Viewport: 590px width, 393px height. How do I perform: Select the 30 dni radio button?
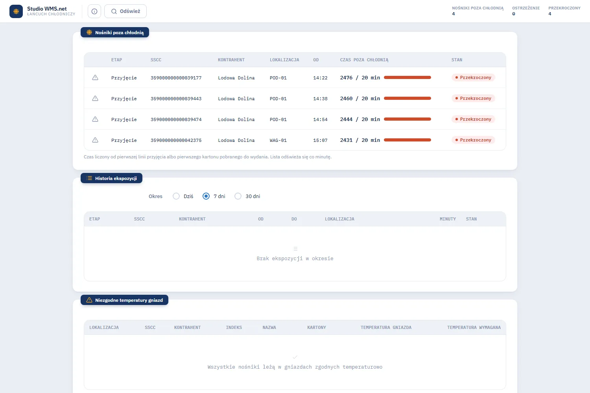pyautogui.click(x=238, y=196)
